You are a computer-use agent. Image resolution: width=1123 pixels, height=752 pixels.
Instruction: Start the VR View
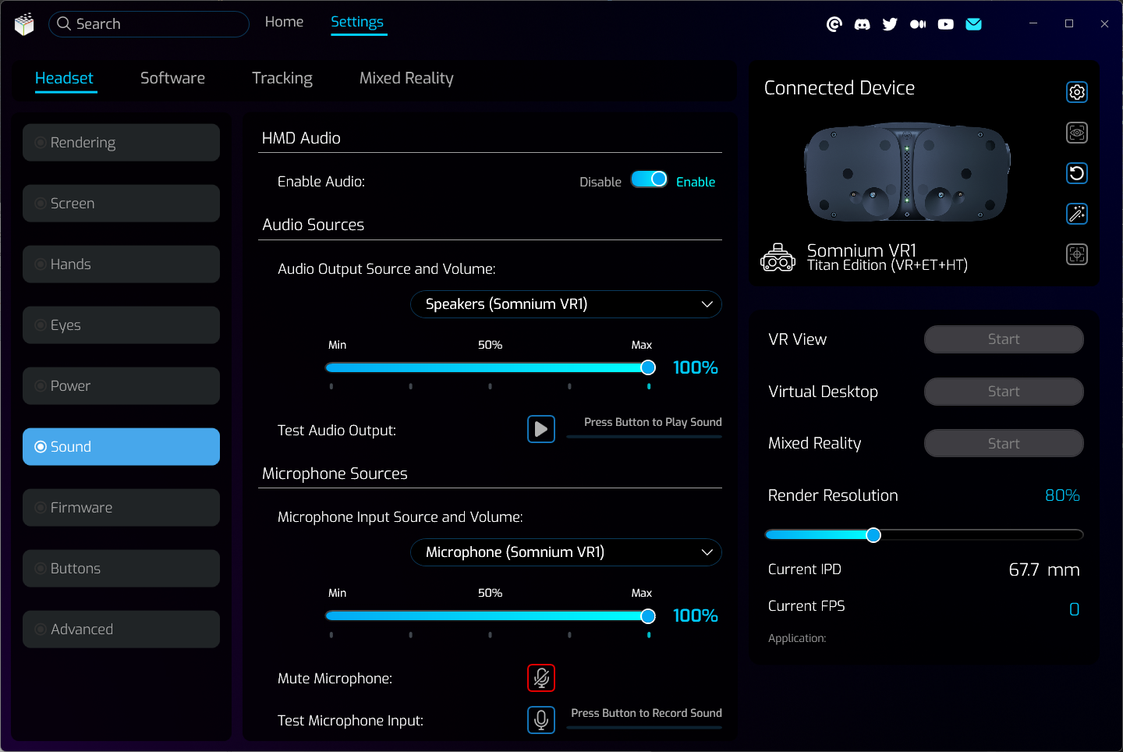[1003, 339]
